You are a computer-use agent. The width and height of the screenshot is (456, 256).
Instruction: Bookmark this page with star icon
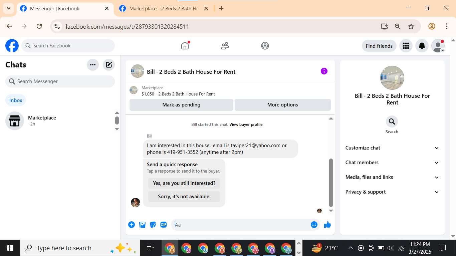click(411, 26)
